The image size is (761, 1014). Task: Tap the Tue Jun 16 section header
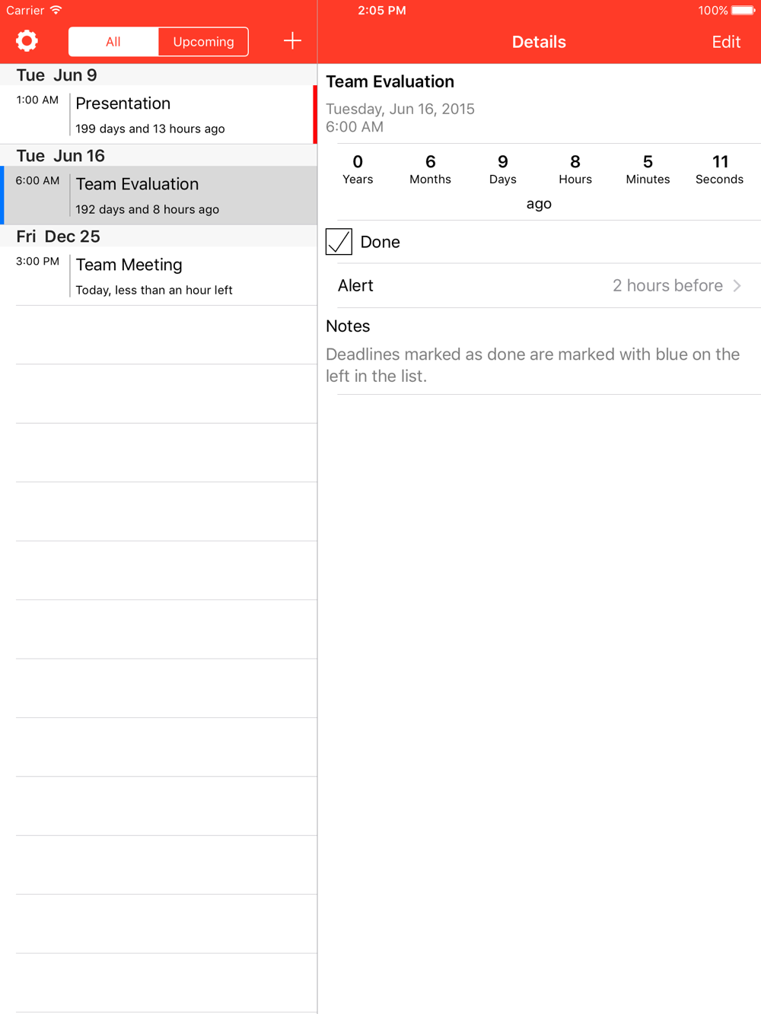point(158,155)
